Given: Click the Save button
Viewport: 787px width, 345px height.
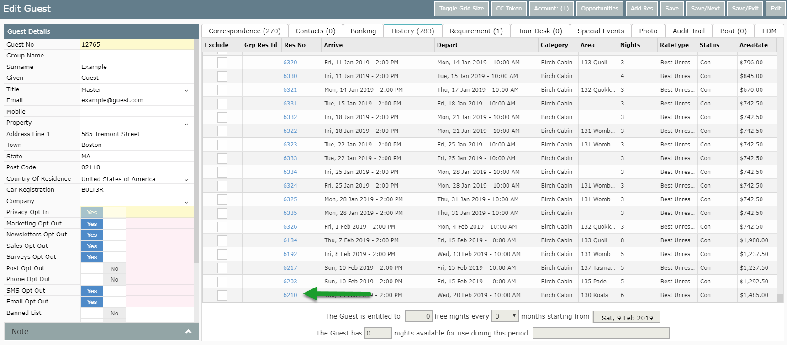Looking at the screenshot, I should coord(671,9).
